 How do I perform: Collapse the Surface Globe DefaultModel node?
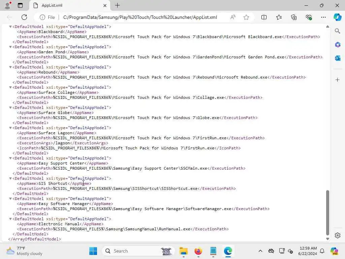[10, 108]
